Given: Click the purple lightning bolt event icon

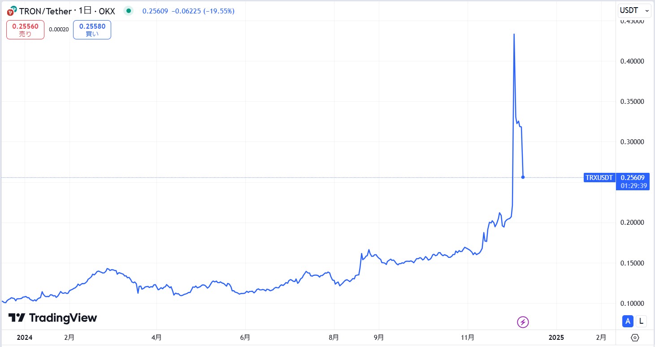Looking at the screenshot, I should point(523,321).
